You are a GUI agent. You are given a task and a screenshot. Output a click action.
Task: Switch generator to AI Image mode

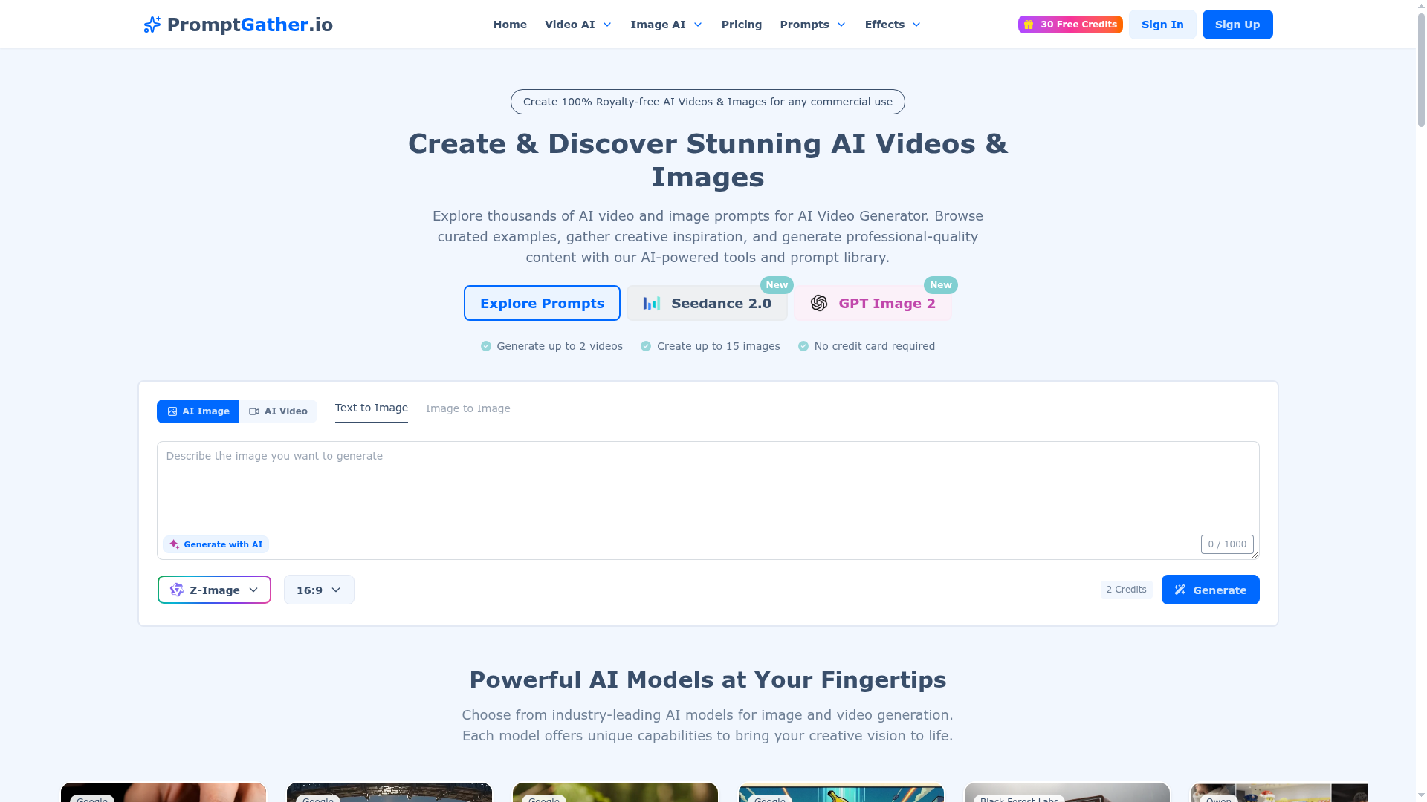click(x=198, y=411)
